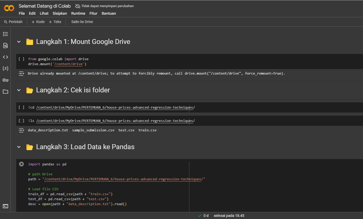The width and height of the screenshot is (363, 219).
Task: Click the Perintah command palette button
Action: coord(13,22)
